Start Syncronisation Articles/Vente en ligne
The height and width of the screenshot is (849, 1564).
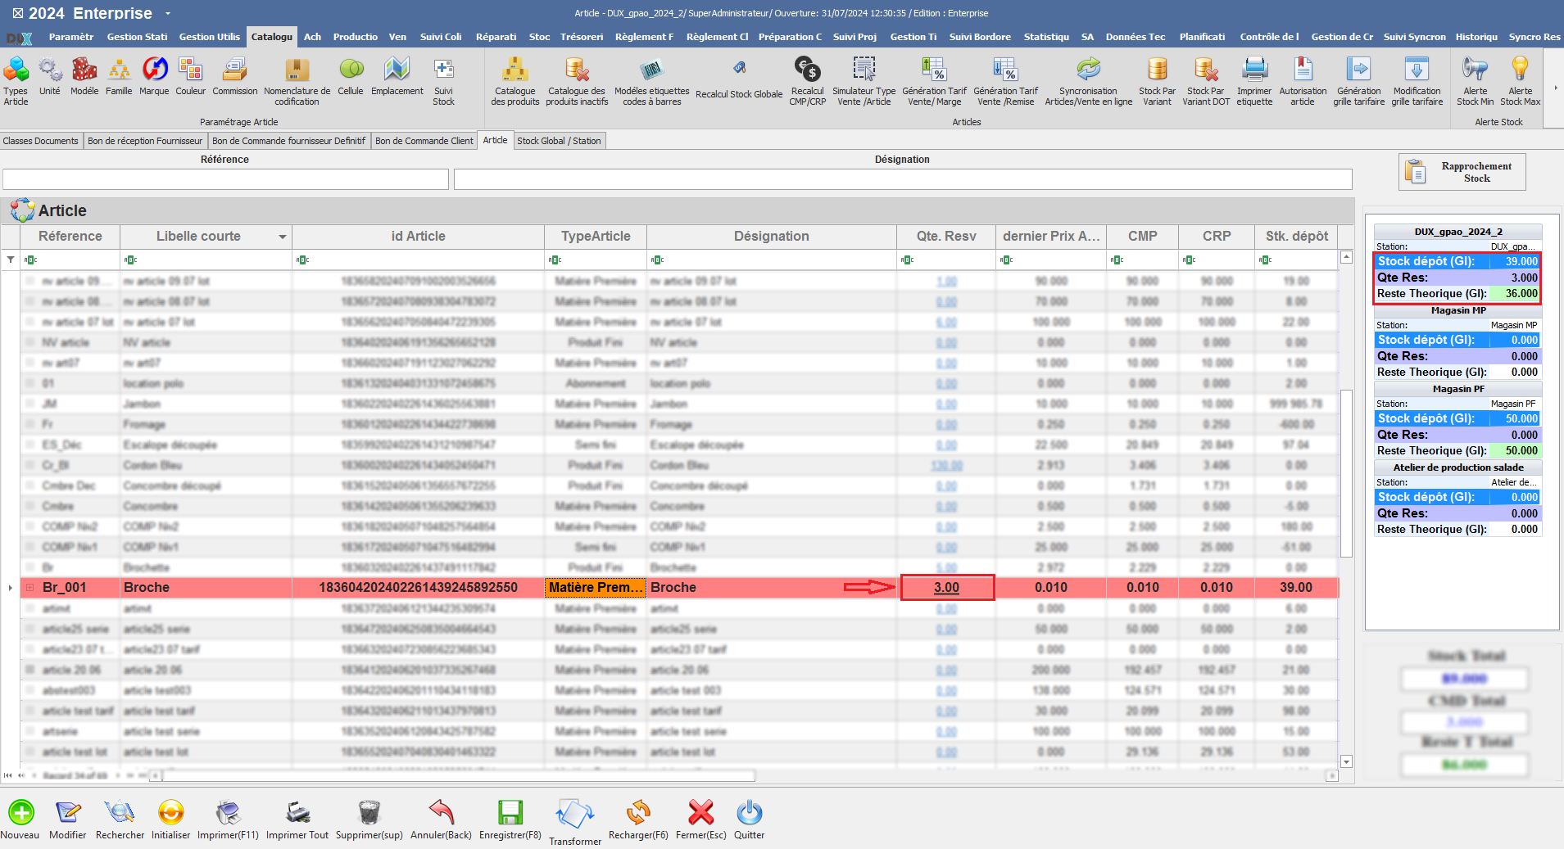coord(1089,80)
